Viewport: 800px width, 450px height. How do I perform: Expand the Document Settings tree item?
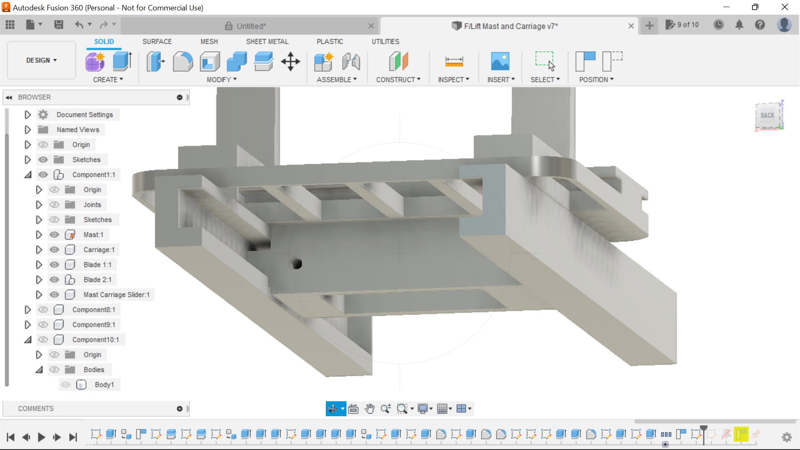(x=27, y=115)
